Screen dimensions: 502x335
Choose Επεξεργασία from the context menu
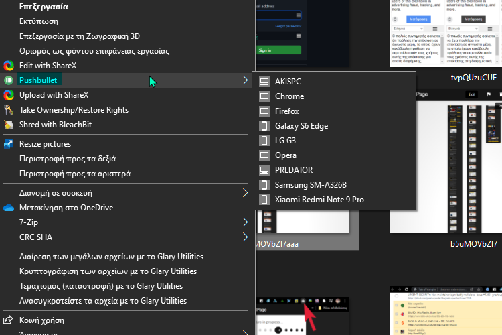[126, 7]
